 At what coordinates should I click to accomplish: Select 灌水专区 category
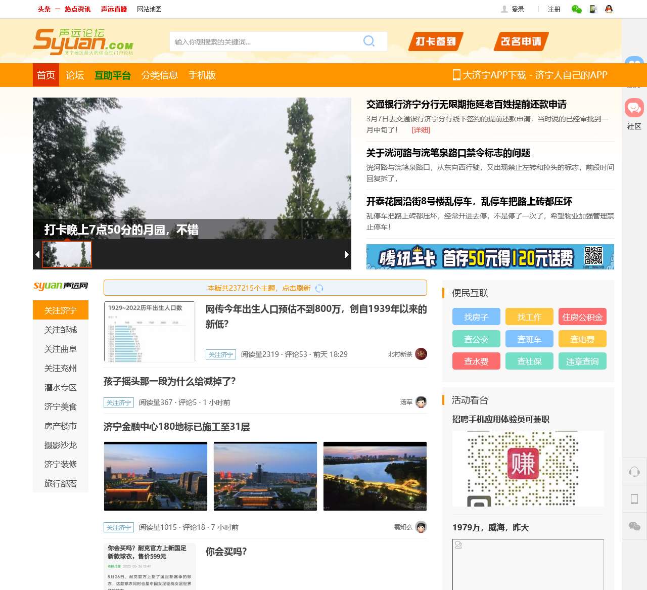click(x=61, y=387)
